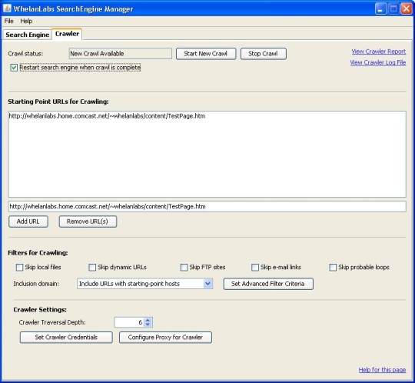
Task: Click Configure Proxy for Crawler button
Action: [x=165, y=338]
